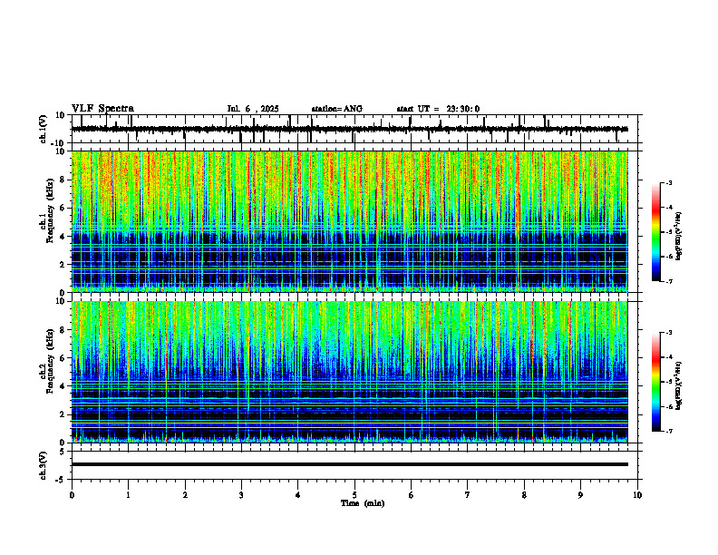Click the ch.1 "Frequency (kHz)" axis label
Image resolution: width=718 pixels, height=555 pixels.
pyautogui.click(x=51, y=210)
